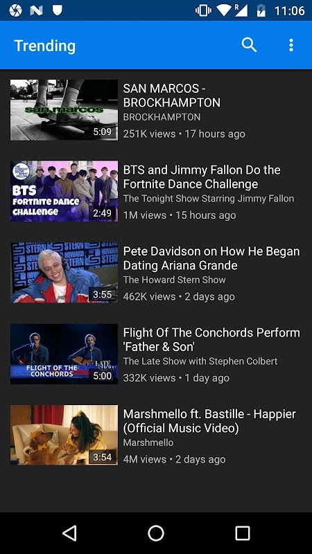312x554 pixels.
Task: Tap the Wi-Fi status bar icon
Action: 224,10
